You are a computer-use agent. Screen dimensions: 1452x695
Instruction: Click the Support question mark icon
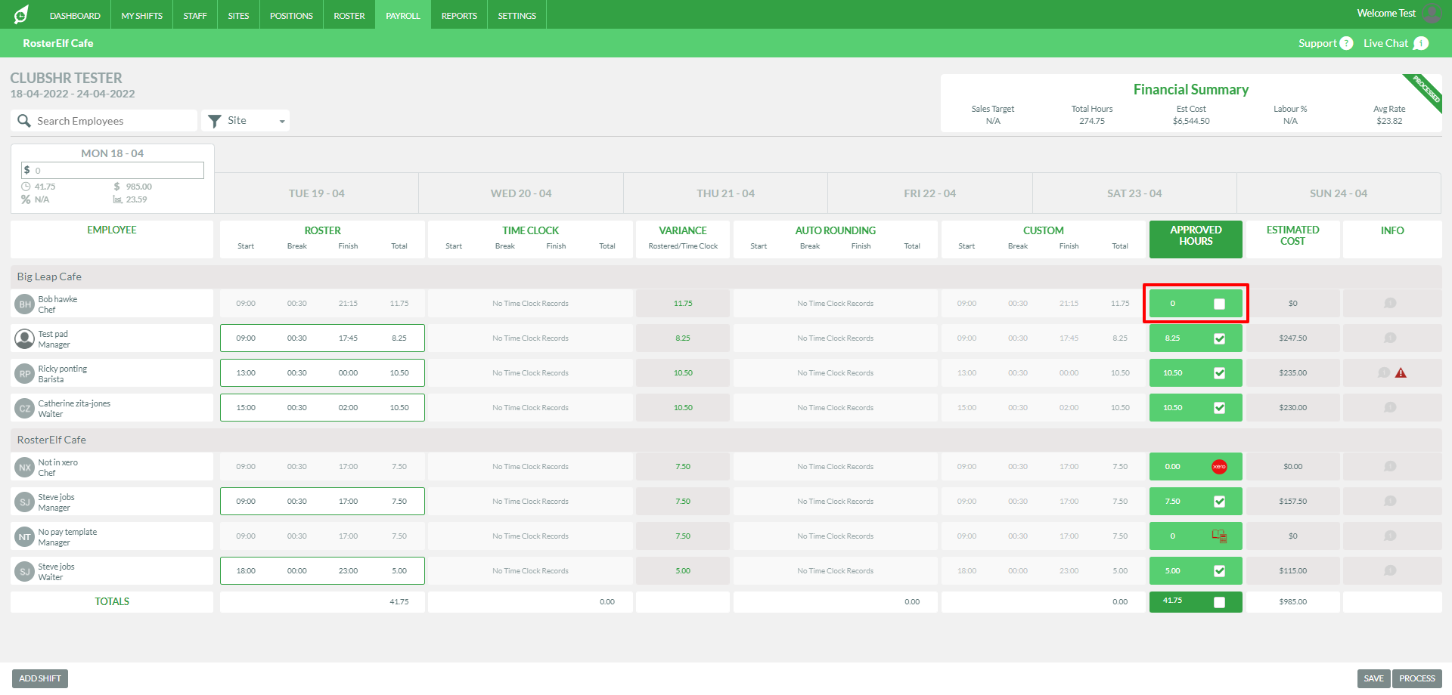pyautogui.click(x=1346, y=43)
